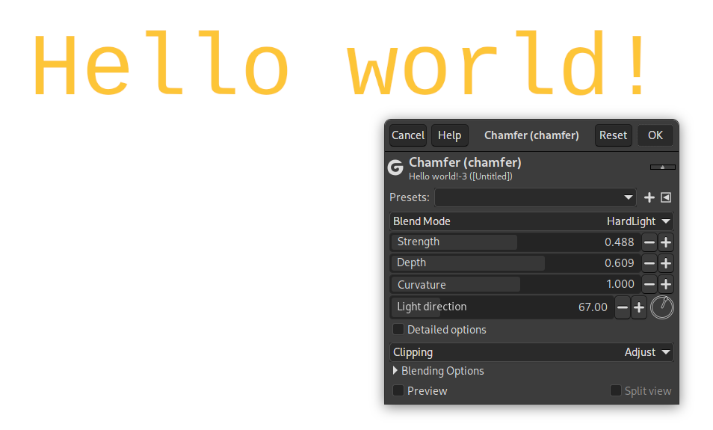713x430 pixels.
Task: Click the Hello world! text on canvas
Action: [340, 63]
